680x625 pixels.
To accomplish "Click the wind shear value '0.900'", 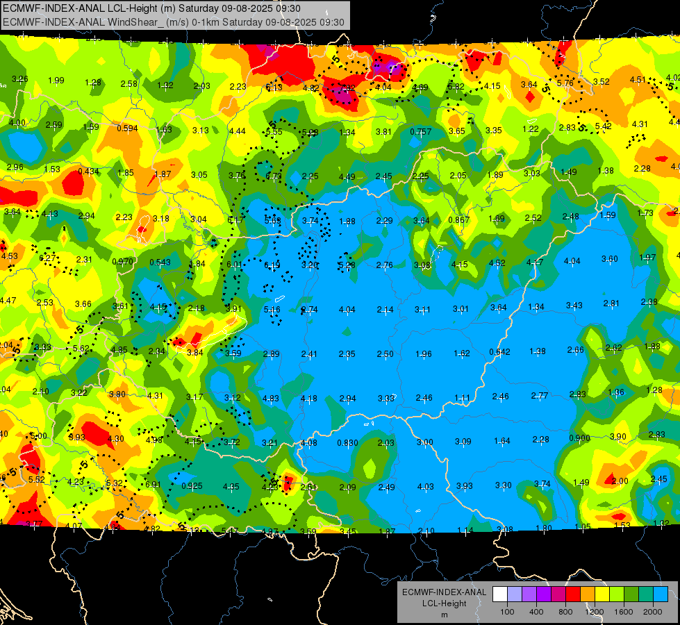I will coord(579,438).
